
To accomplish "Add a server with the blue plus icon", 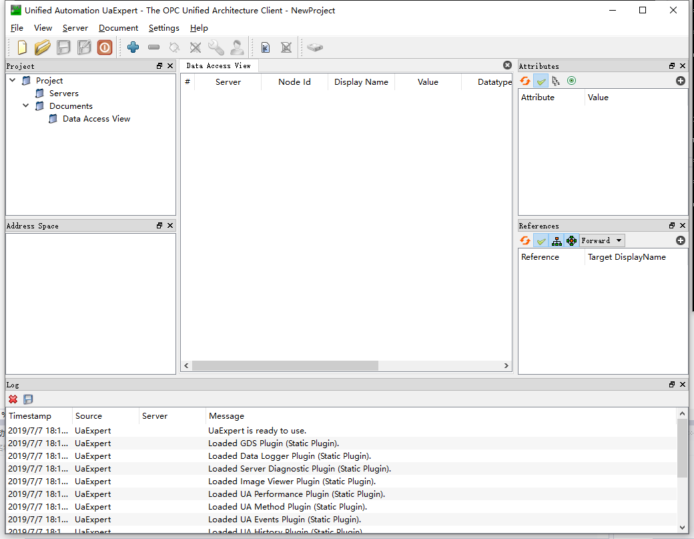I will coord(133,47).
